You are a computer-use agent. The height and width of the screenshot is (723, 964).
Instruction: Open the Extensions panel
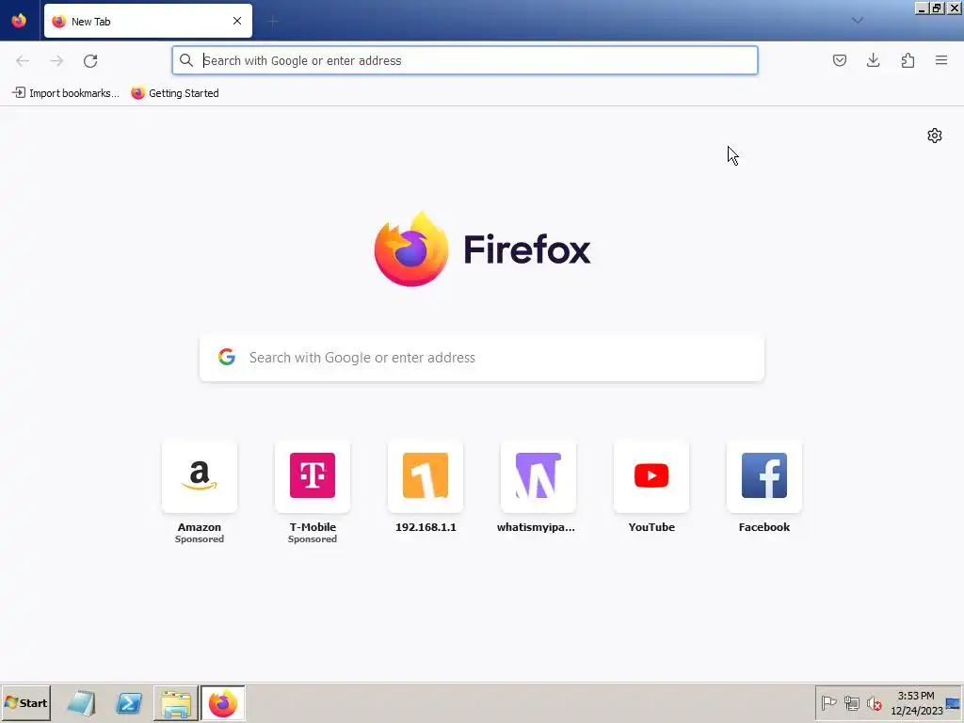click(x=908, y=60)
